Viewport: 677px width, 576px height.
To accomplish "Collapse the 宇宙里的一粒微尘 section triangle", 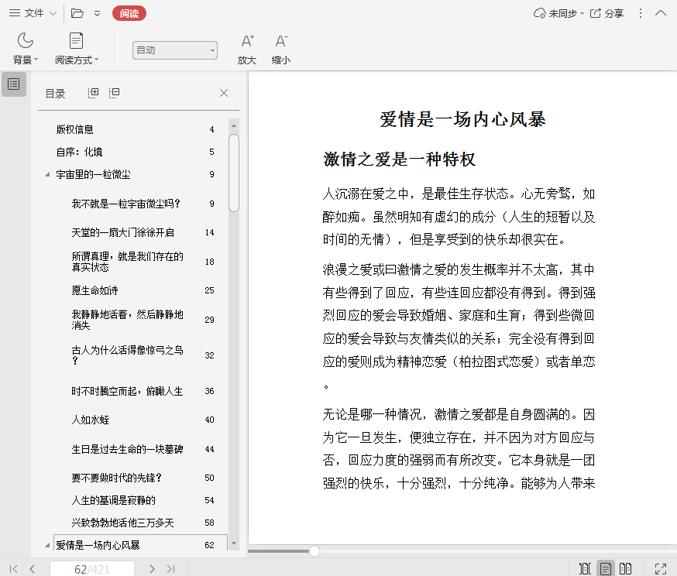I will coord(47,175).
